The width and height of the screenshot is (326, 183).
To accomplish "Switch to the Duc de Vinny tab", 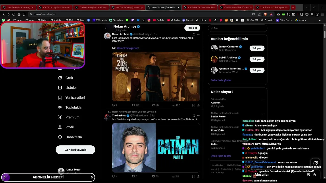I will 127,7.
